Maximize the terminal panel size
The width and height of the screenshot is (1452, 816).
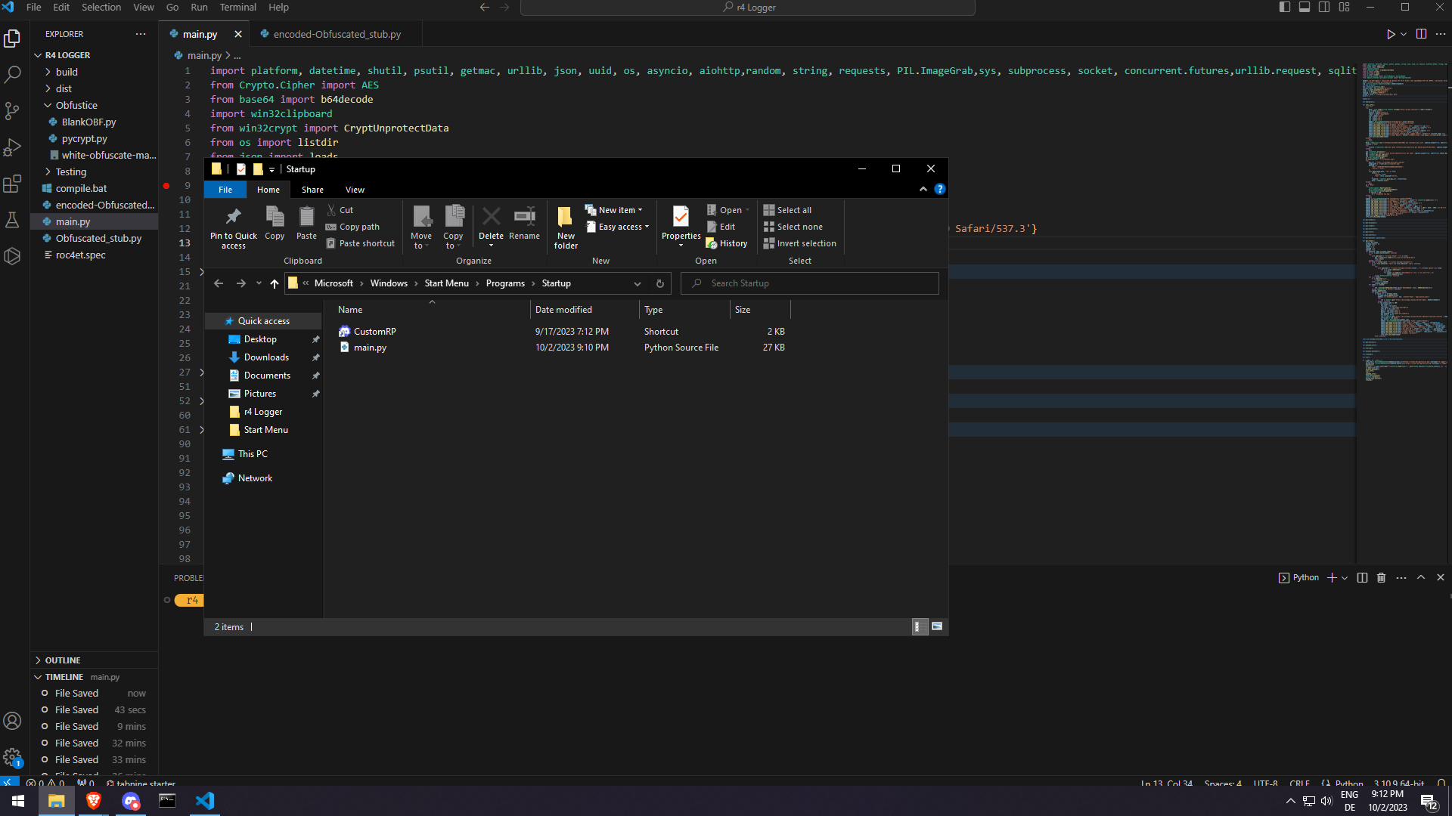click(x=1421, y=578)
